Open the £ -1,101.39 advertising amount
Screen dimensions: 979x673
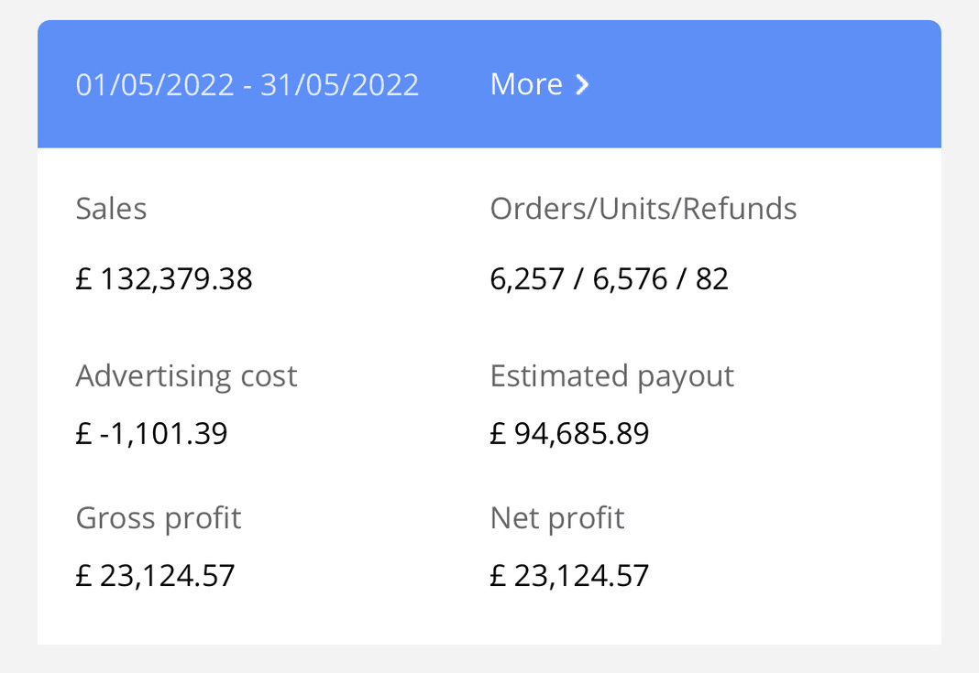151,433
